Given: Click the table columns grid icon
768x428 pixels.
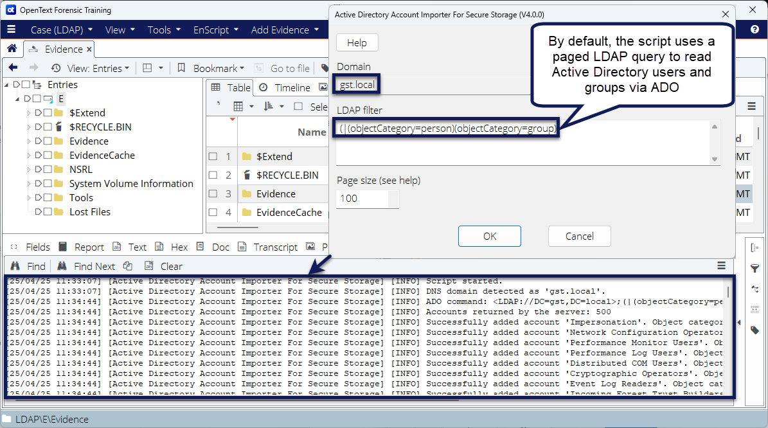Looking at the screenshot, I should click(x=238, y=106).
